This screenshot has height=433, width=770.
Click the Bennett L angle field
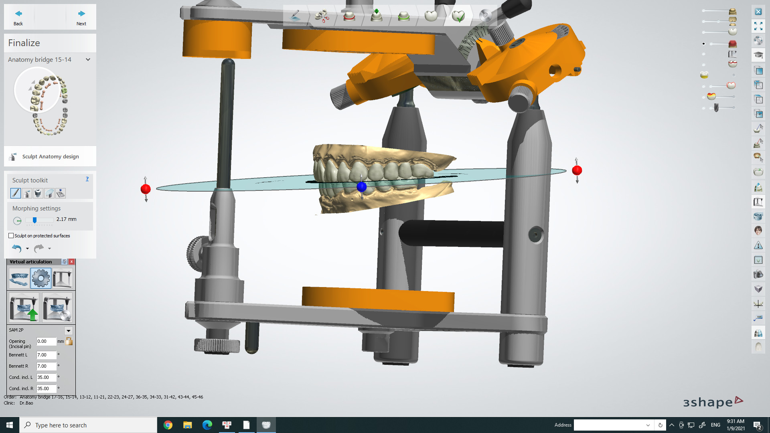[x=46, y=355]
